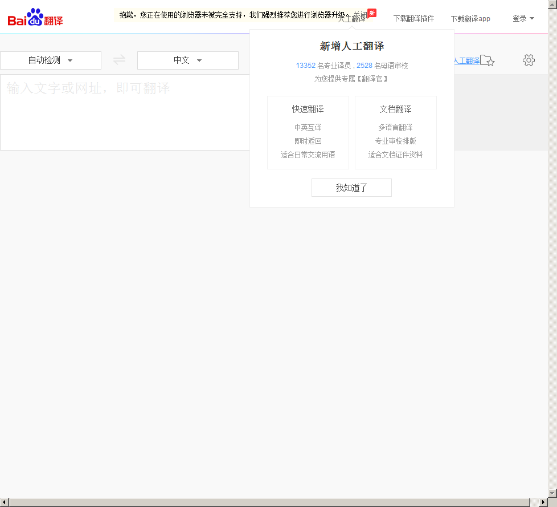Click the red 新 badge

(x=372, y=13)
